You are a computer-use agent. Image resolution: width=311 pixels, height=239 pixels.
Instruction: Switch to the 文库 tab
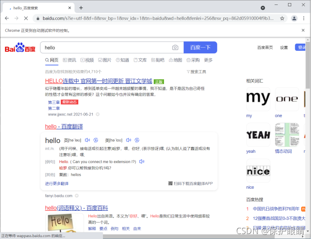[140, 60]
